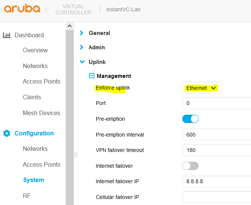The width and height of the screenshot is (251, 205).
Task: Open the RF configuration page
Action: [x=27, y=196]
